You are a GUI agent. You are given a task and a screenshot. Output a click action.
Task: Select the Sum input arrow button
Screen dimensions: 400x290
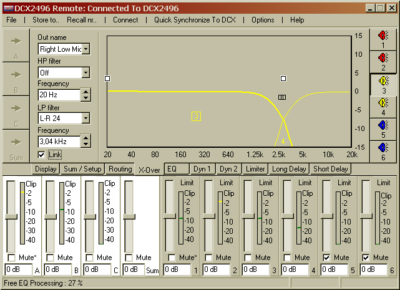tap(16, 147)
